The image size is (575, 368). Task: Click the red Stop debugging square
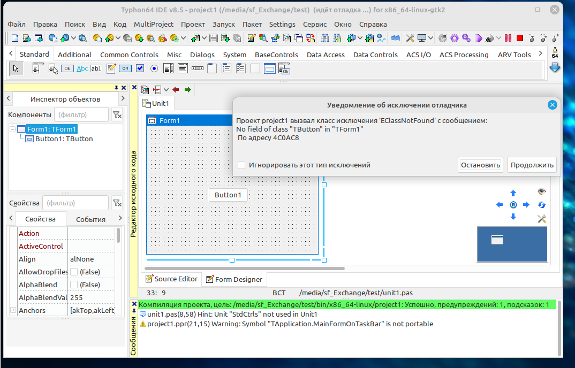[520, 38]
